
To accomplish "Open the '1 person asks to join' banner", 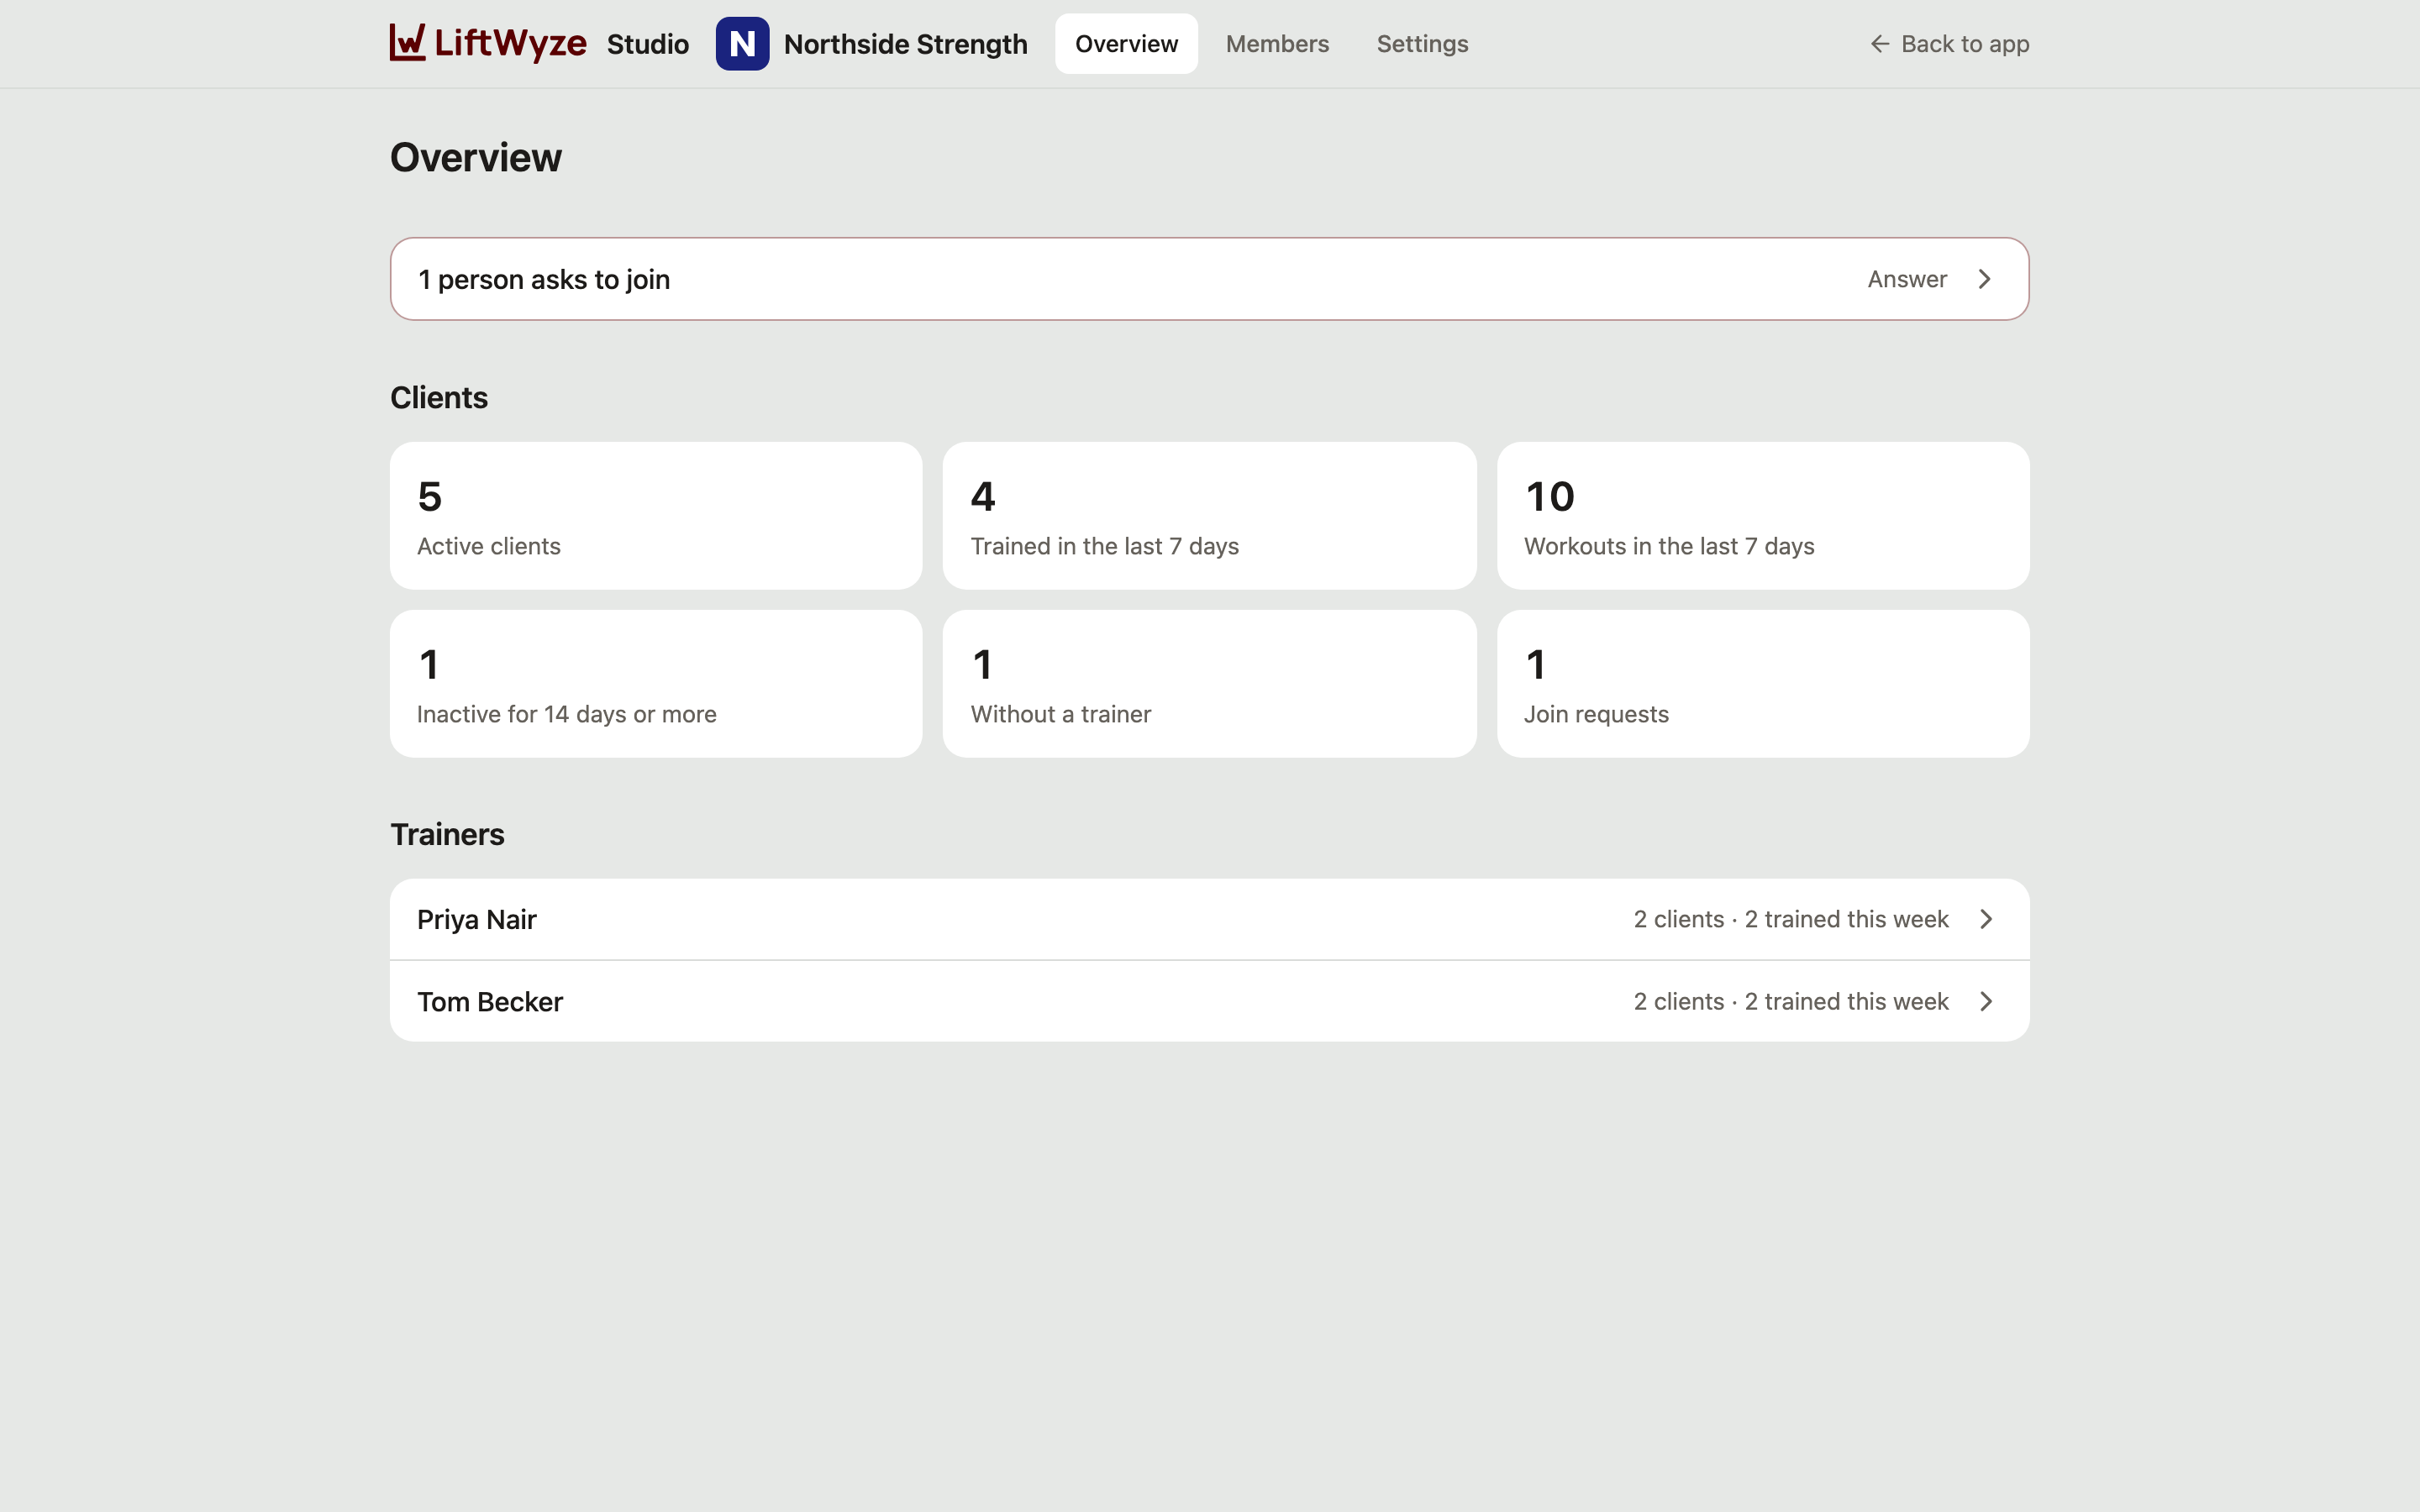I will point(1209,279).
